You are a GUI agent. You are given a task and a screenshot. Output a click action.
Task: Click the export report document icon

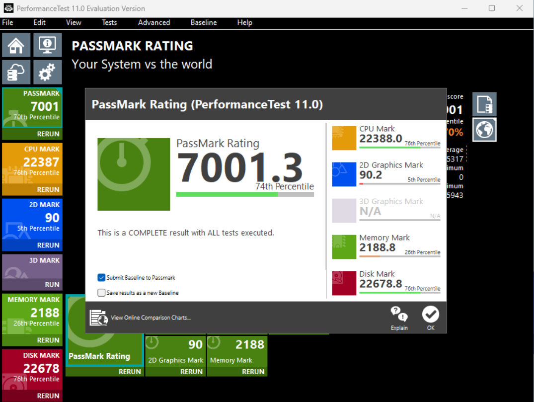pyautogui.click(x=484, y=103)
